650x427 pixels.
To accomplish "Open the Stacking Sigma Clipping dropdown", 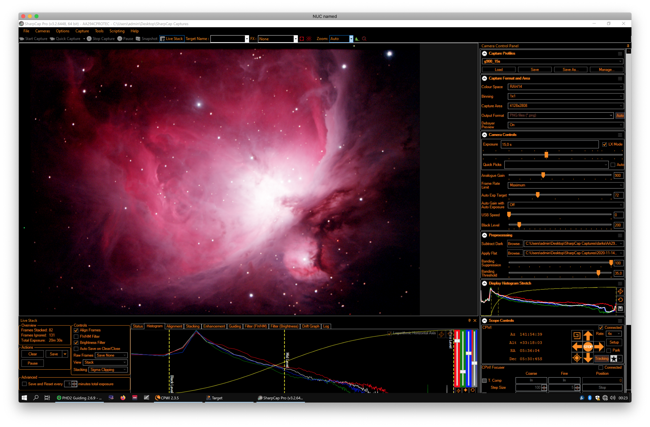I will (108, 370).
